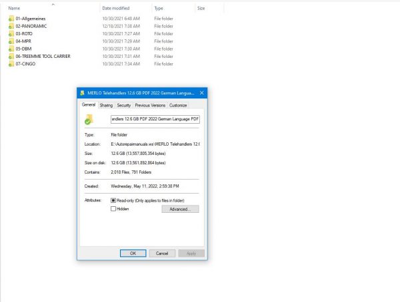Click the 07-CINGO folder icon
Viewport: 400px width, 302px height.
tap(11, 64)
